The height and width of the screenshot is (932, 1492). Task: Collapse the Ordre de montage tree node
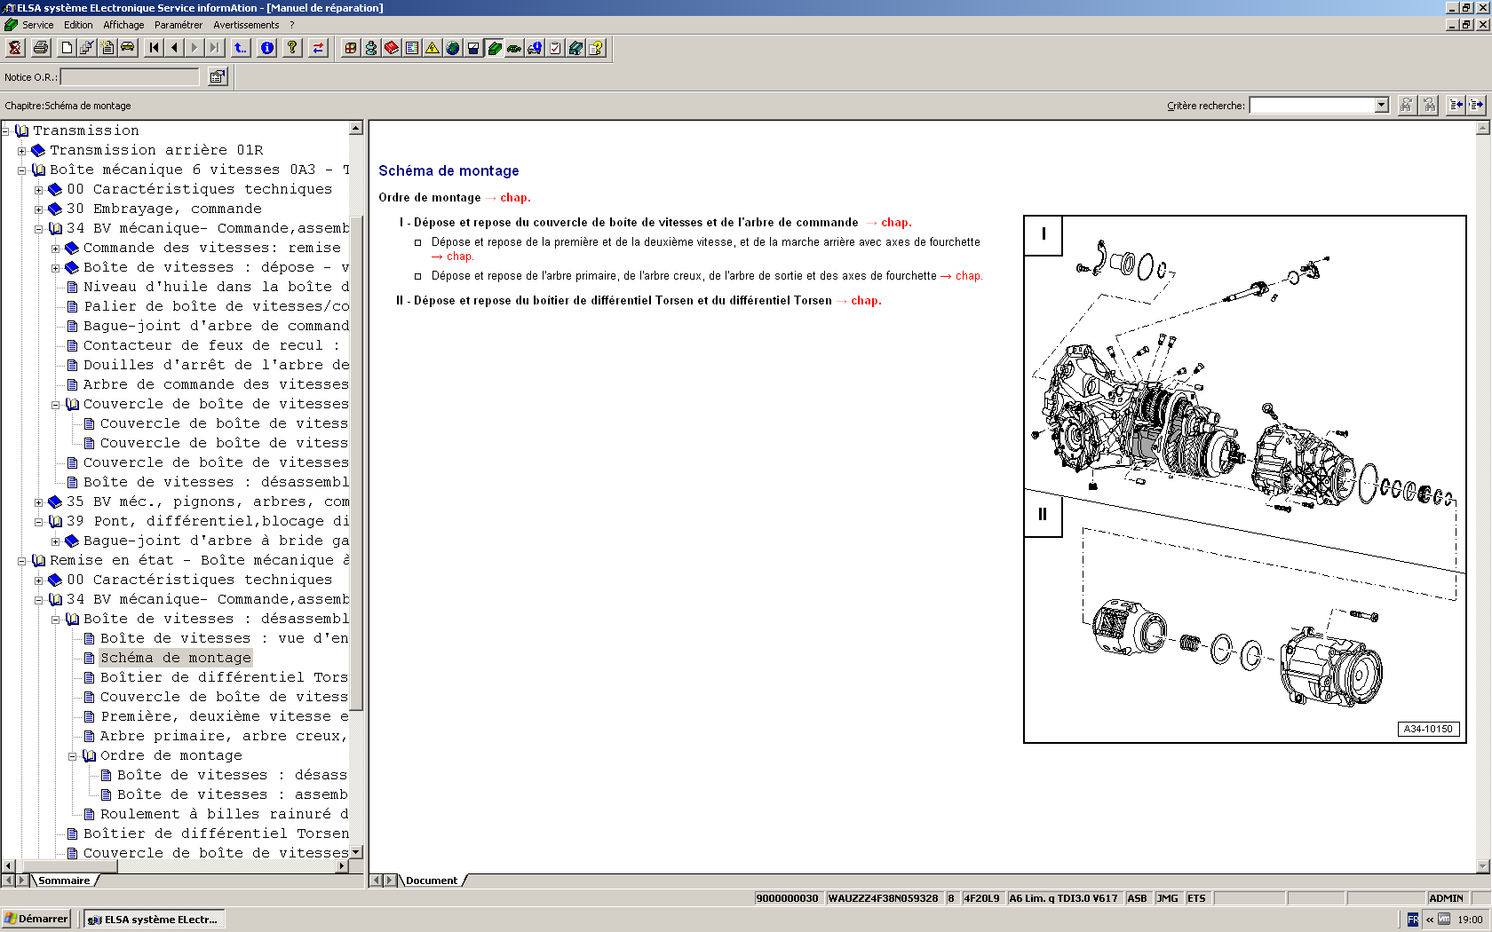[73, 756]
